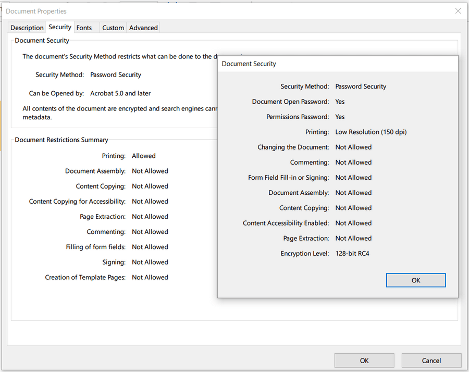469x372 pixels.
Task: Click the 128-bit RC4 encryption level value
Action: point(352,253)
